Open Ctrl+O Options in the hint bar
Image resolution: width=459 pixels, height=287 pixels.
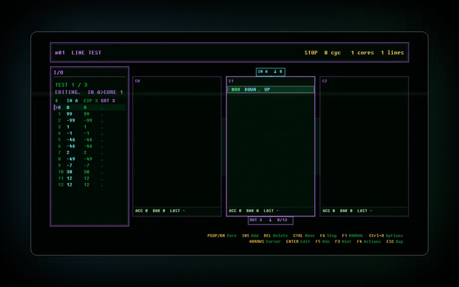coord(386,236)
